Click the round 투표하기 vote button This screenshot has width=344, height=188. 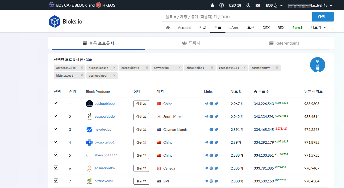pos(318,65)
